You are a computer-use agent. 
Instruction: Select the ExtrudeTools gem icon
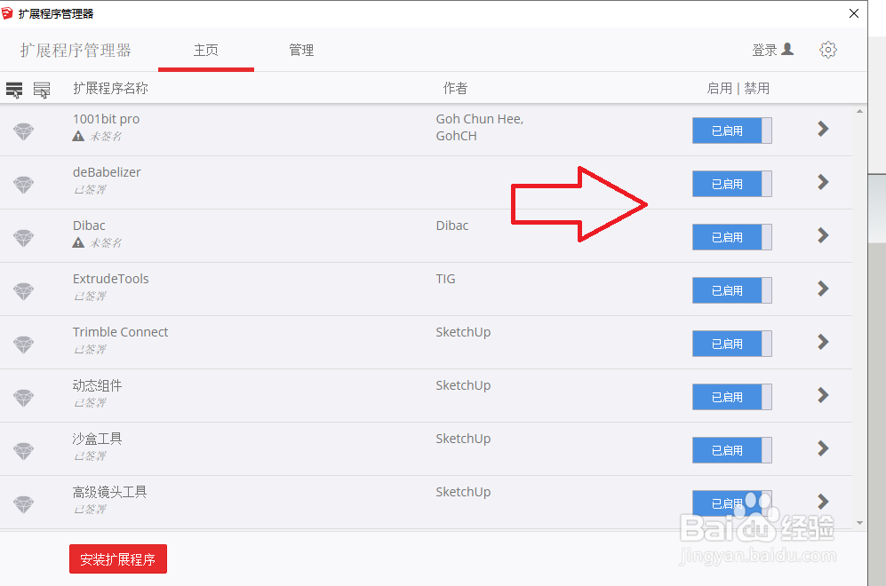pos(24,291)
